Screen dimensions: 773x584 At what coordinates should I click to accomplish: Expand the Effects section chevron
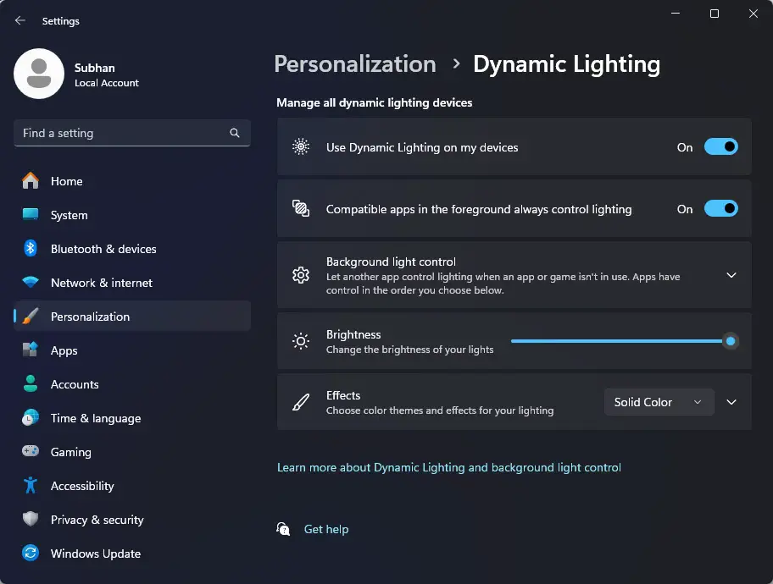(x=731, y=402)
